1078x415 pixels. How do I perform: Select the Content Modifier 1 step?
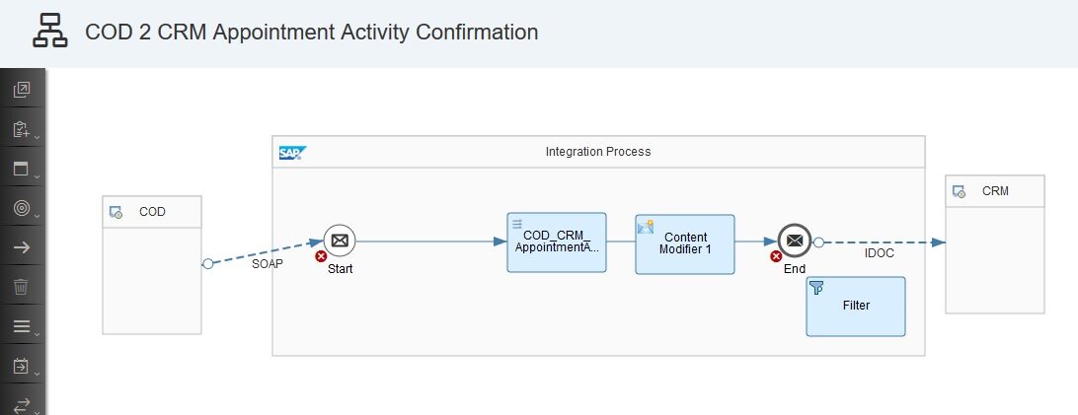coord(685,243)
